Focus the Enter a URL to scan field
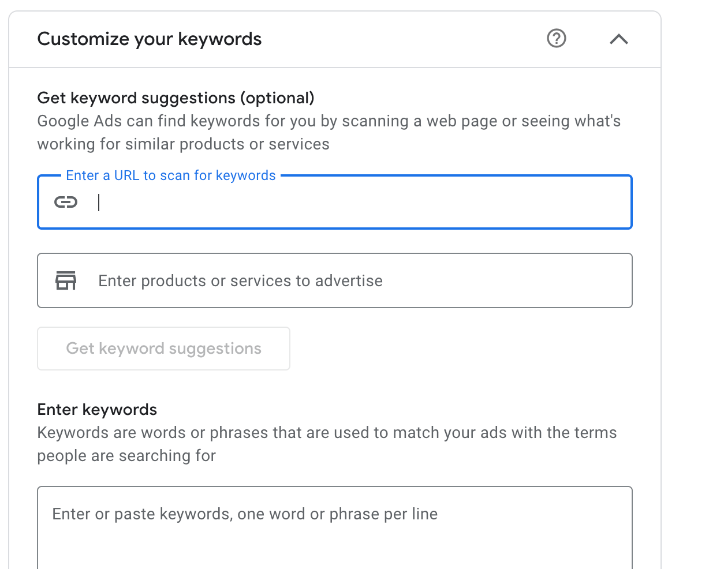Screen dimensions: 709x569 pyautogui.click(x=335, y=202)
